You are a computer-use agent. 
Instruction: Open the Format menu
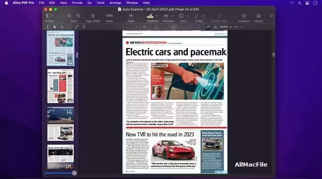[x=77, y=3]
